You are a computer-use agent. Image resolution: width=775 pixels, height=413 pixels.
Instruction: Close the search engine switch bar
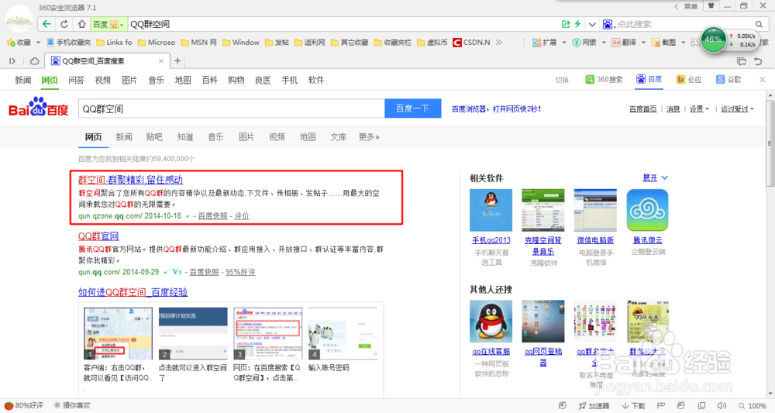[762, 80]
